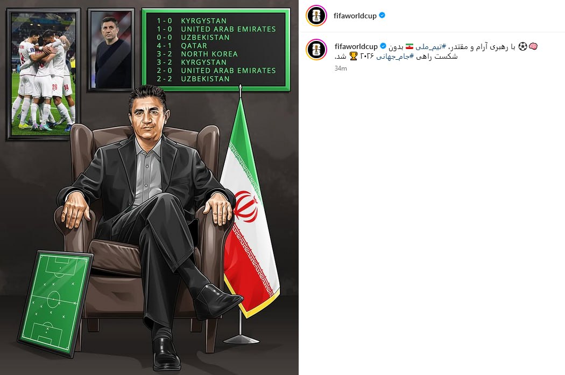Open the fifaworldcup avatar in the post header

pyautogui.click(x=316, y=16)
